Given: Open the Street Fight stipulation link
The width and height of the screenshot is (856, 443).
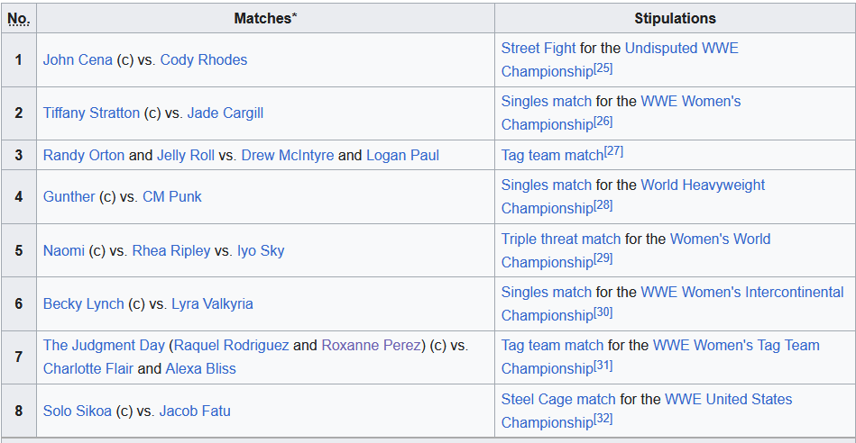Looking at the screenshot, I should 538,48.
